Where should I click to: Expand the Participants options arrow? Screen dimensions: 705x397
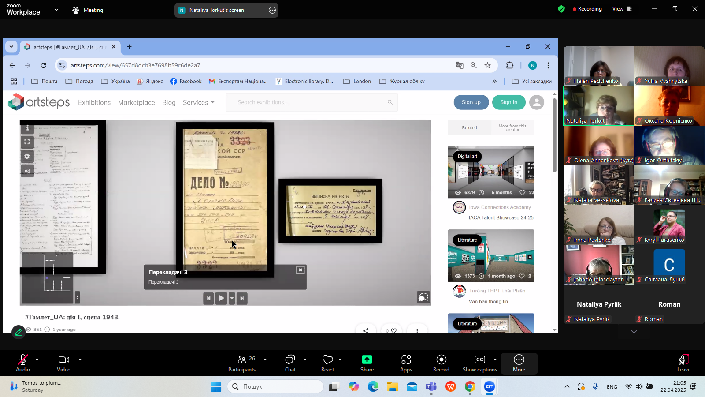pos(265,360)
